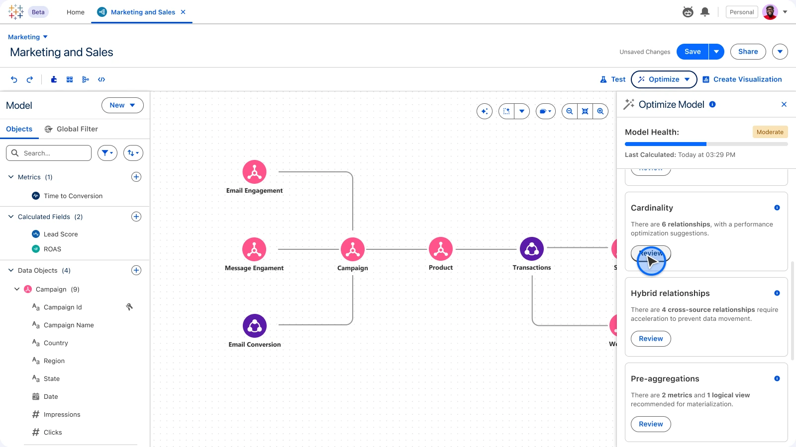The height and width of the screenshot is (447, 796).
Task: Select the Email Engagement node
Action: coord(254,172)
